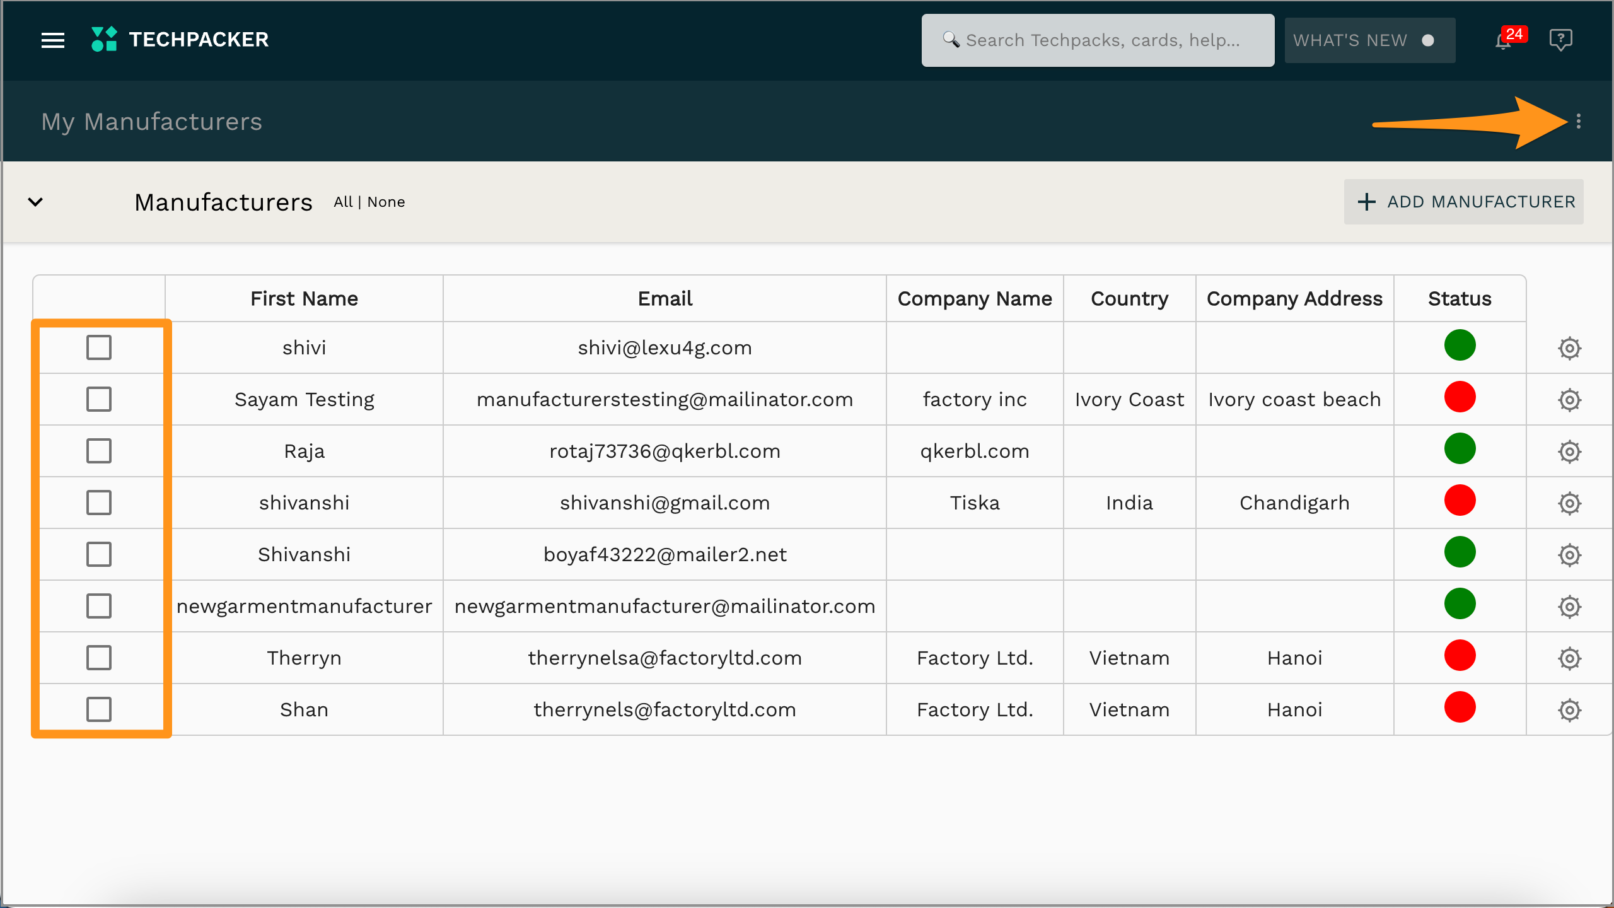This screenshot has height=908, width=1614.
Task: Click the first name Therryn
Action: click(304, 658)
